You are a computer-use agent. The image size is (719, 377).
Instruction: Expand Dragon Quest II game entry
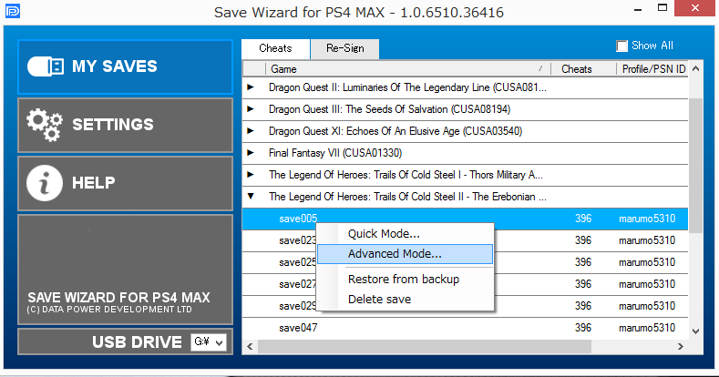(252, 87)
